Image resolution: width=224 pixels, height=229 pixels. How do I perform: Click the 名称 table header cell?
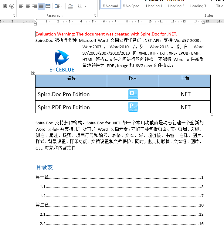[71, 81]
